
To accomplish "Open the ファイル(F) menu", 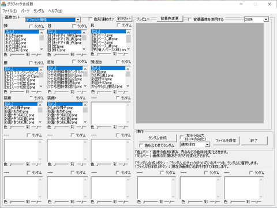I will click(9, 11).
